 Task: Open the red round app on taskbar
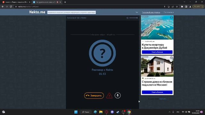(107, 112)
